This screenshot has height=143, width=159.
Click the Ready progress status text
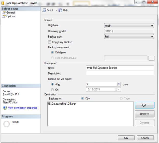click(15, 122)
